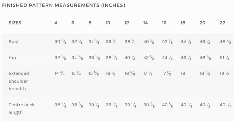
Task: Click the bust value 46 1/2
Action: [x=205, y=42]
